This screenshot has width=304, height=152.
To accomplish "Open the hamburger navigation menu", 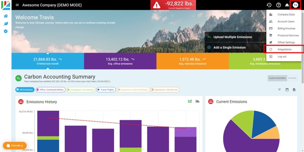I will click(17, 5).
